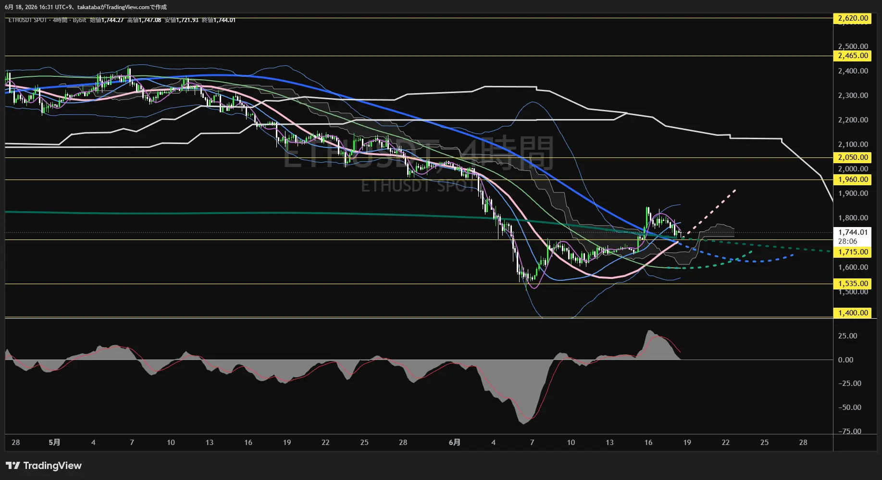Click the −25.00 oscillator scale value
The width and height of the screenshot is (882, 480).
pos(849,384)
